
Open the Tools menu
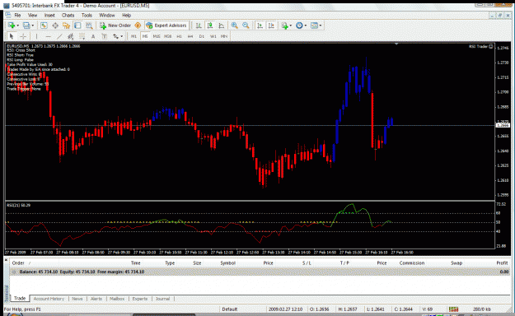pos(87,15)
